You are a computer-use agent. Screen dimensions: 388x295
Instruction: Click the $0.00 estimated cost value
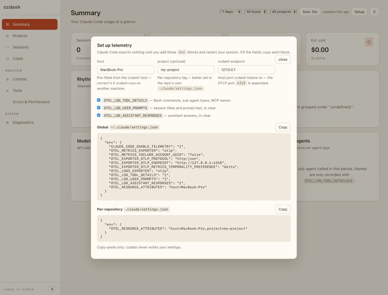click(x=320, y=50)
